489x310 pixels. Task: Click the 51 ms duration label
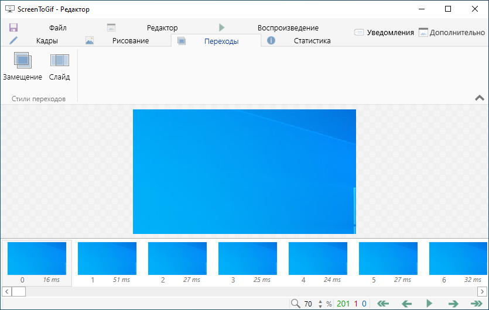tap(121, 280)
